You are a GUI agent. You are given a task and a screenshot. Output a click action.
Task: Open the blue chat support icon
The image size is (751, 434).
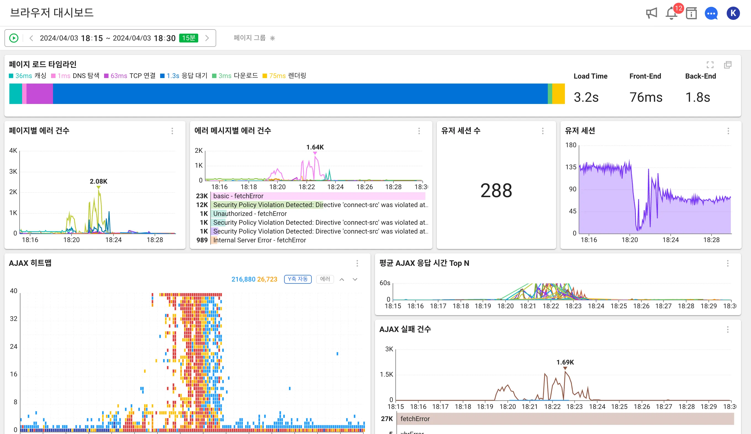tap(711, 14)
